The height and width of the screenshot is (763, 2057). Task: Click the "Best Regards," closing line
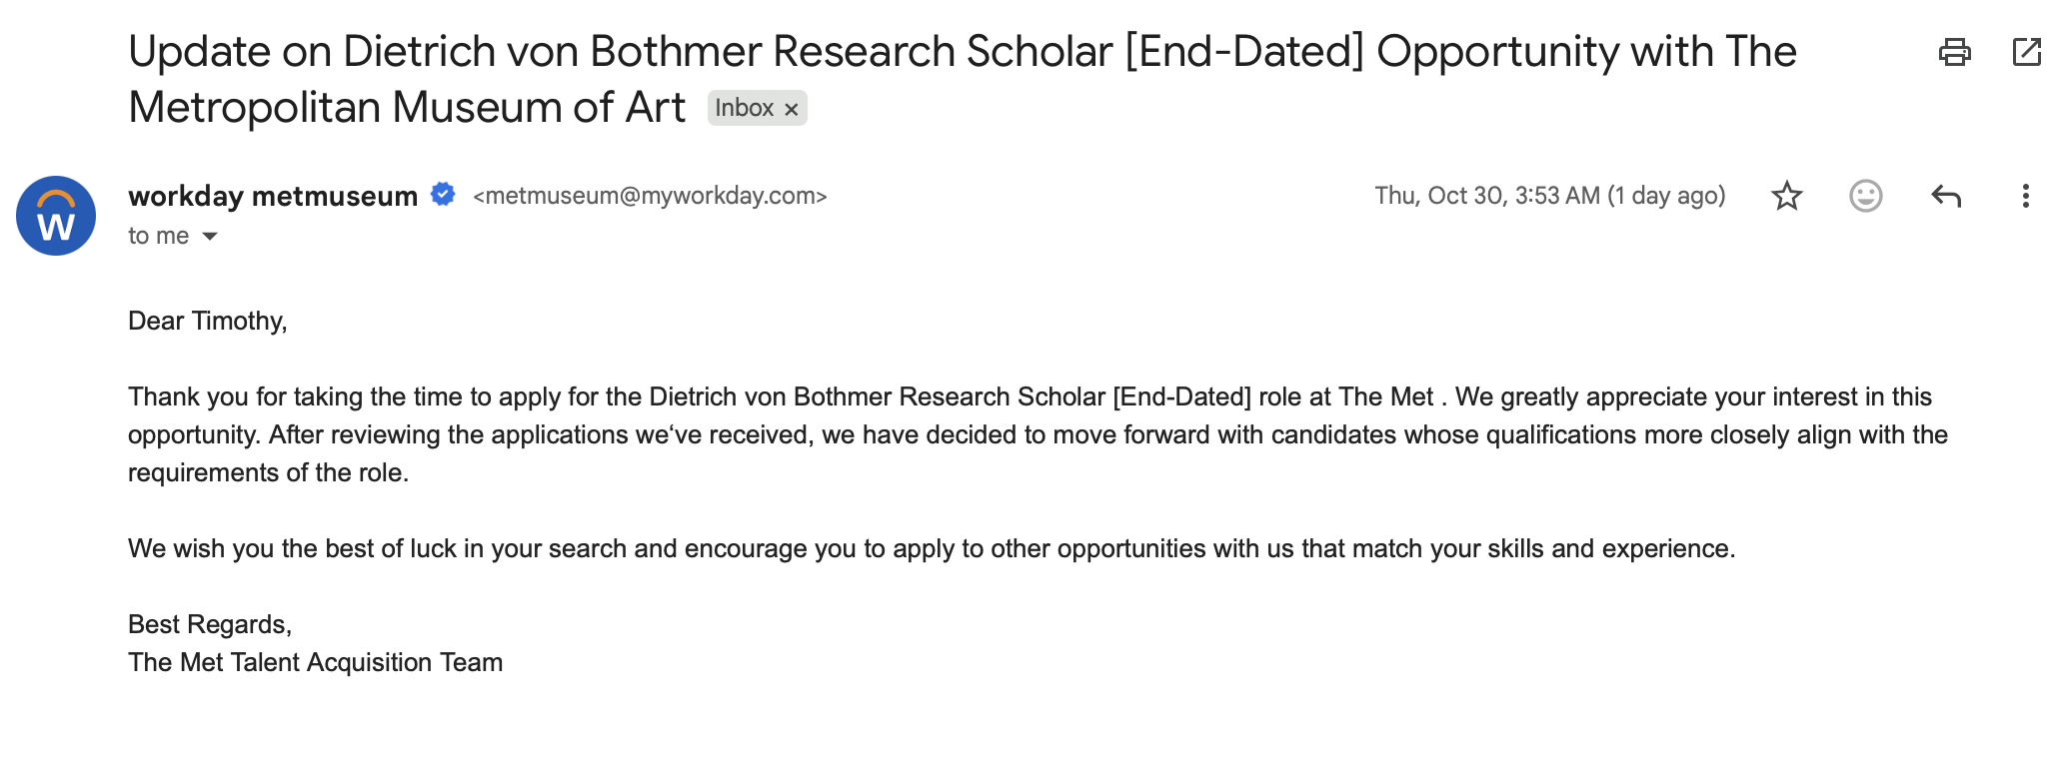pyautogui.click(x=210, y=624)
